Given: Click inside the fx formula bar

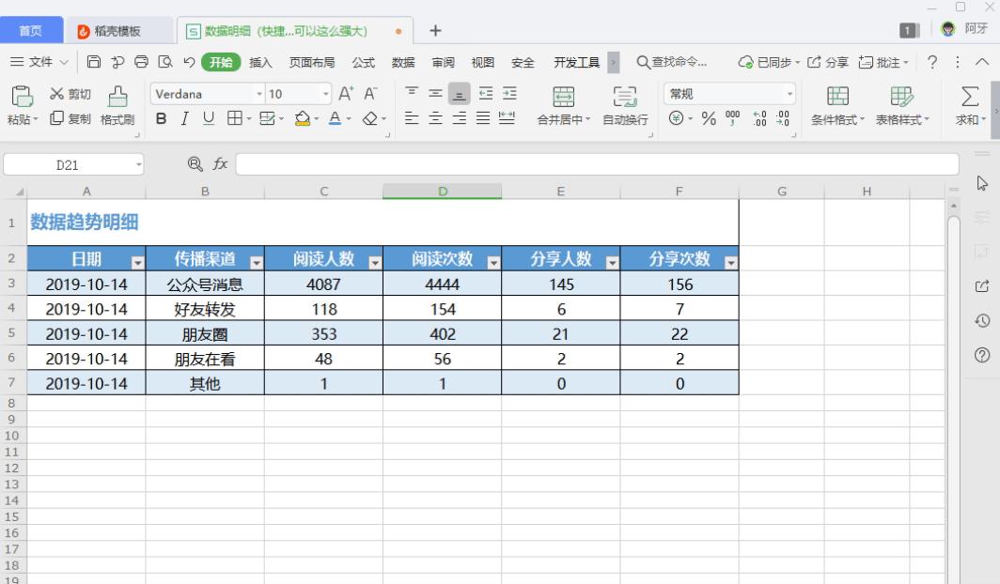Looking at the screenshot, I should point(470,163).
